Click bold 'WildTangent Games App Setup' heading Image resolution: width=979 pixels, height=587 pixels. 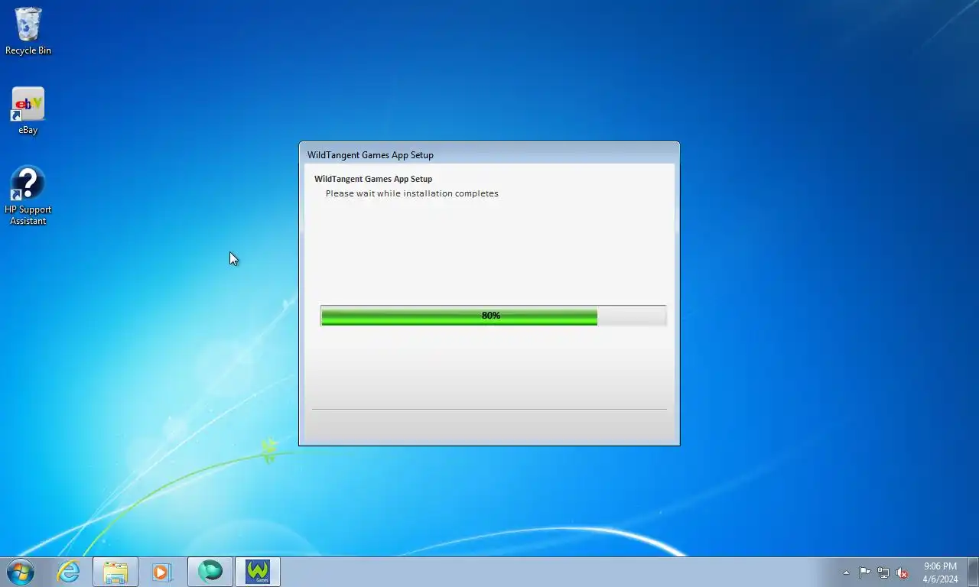coord(373,179)
